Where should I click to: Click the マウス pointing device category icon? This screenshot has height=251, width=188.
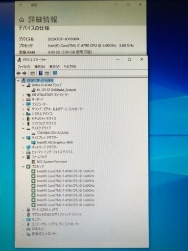coord(28,215)
